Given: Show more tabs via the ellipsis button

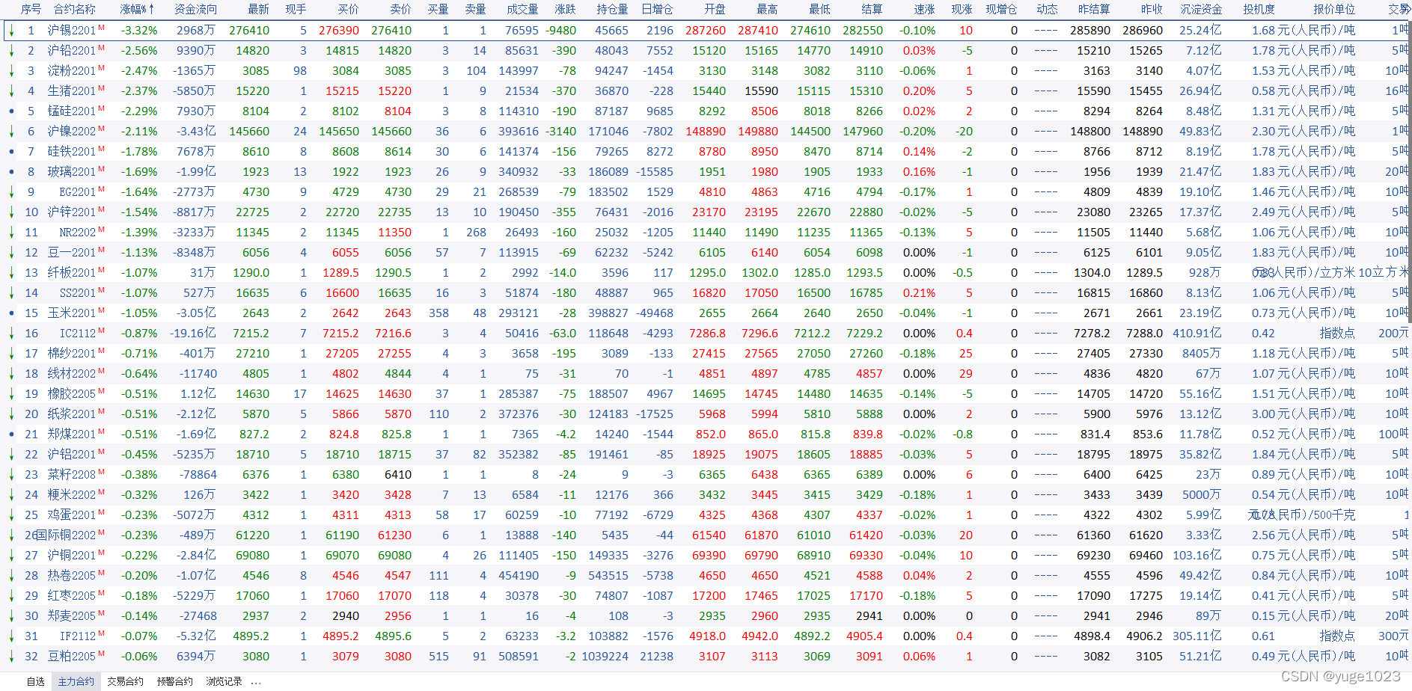Looking at the screenshot, I should 257,682.
